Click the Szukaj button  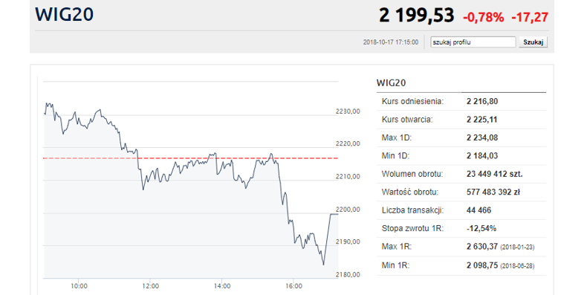click(533, 42)
